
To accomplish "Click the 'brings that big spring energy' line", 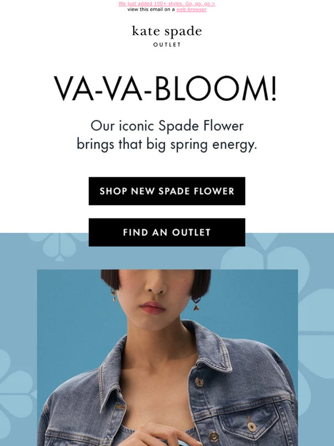I will point(167,145).
